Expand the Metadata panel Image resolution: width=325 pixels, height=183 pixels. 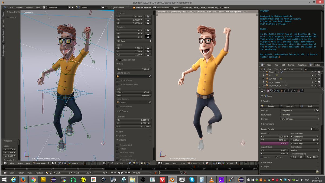[267, 162]
